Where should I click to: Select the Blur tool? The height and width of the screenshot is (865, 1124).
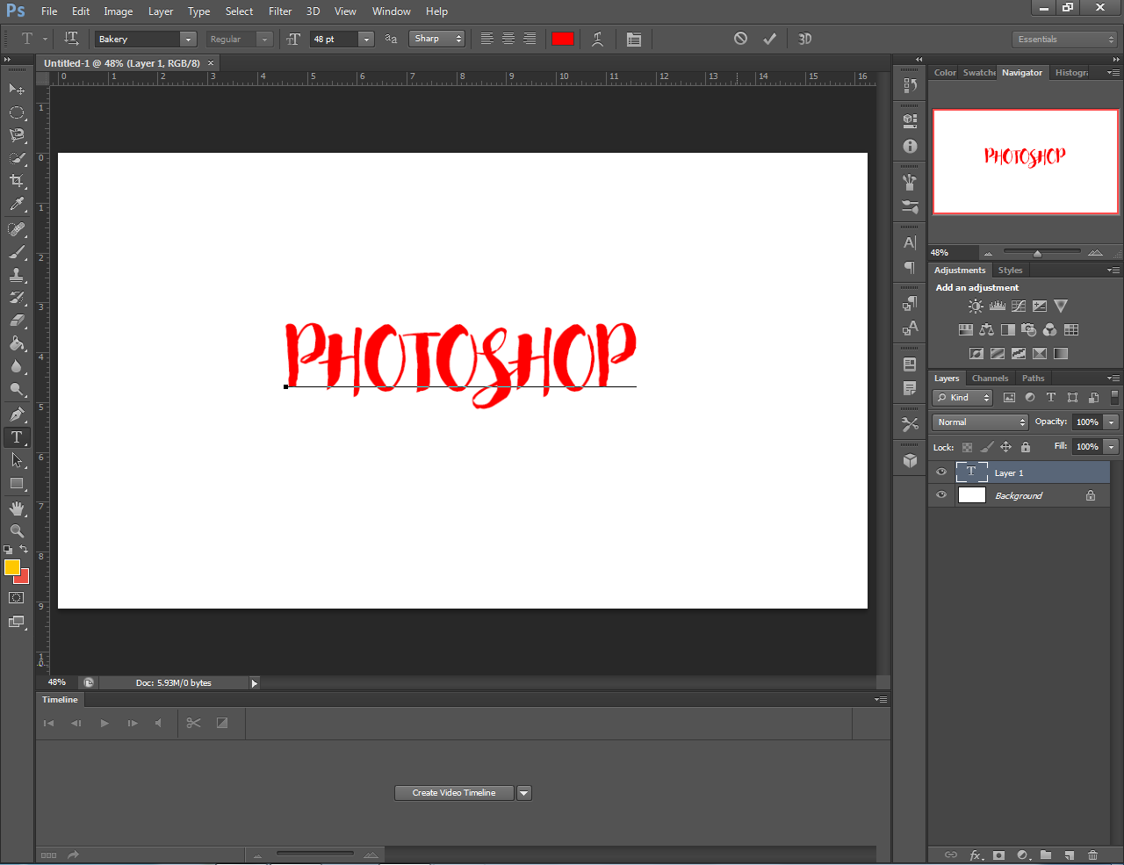tap(17, 366)
